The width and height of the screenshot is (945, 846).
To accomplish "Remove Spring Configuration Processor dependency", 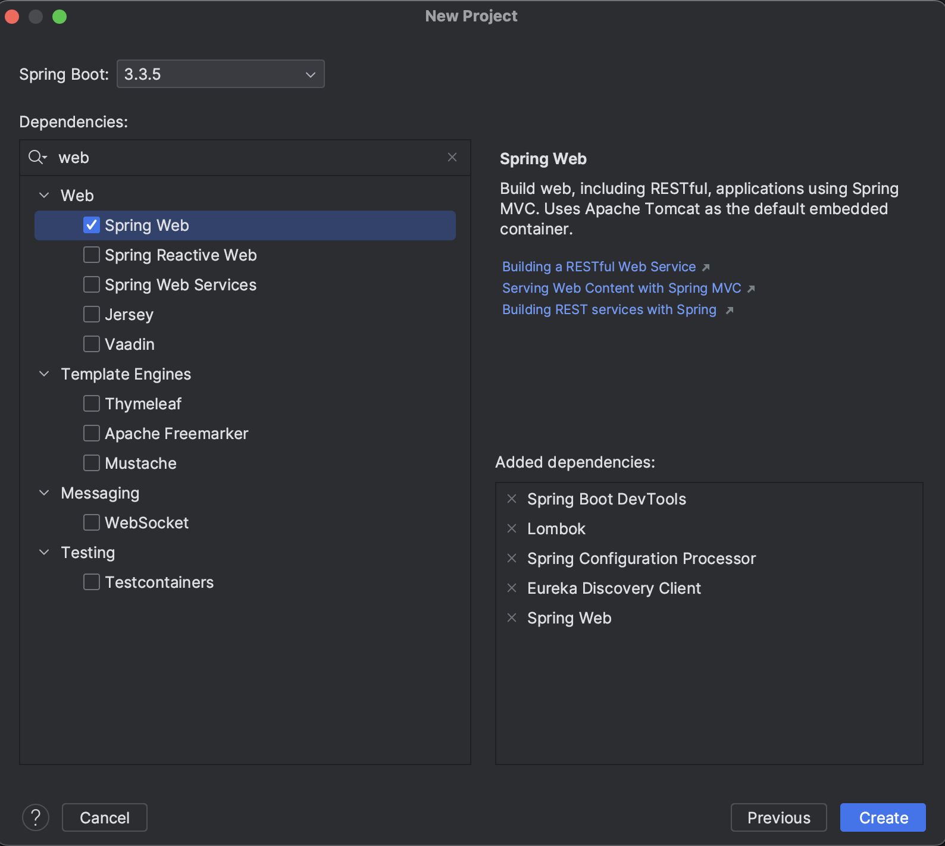I will click(x=512, y=558).
